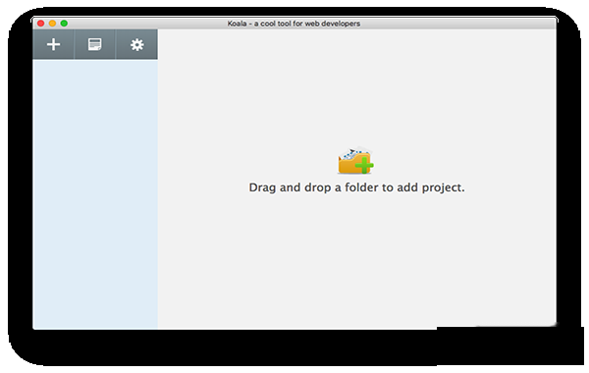
Task: Open settings with the gear icon
Action: coord(136,45)
